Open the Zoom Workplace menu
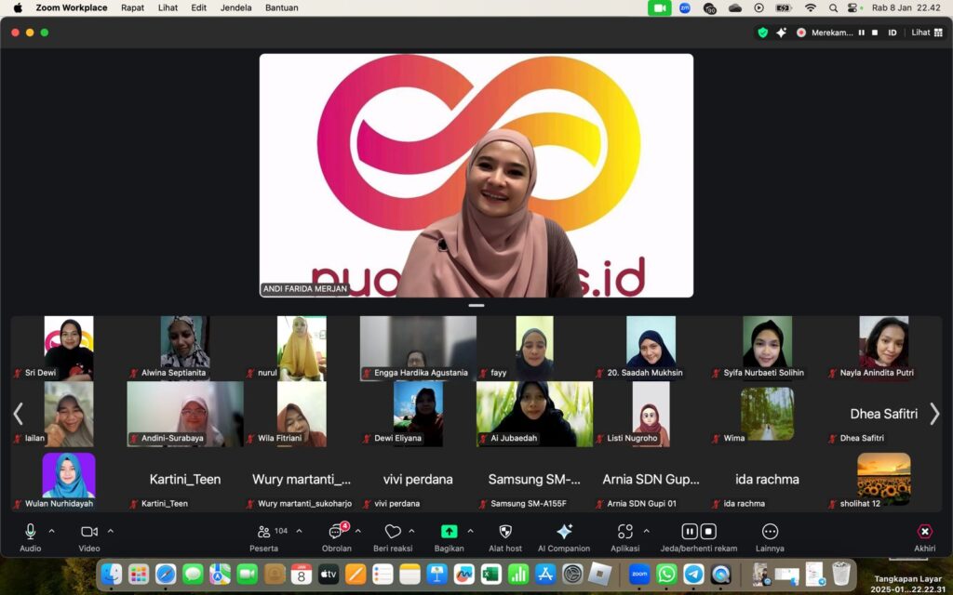This screenshot has width=953, height=595. tap(71, 7)
